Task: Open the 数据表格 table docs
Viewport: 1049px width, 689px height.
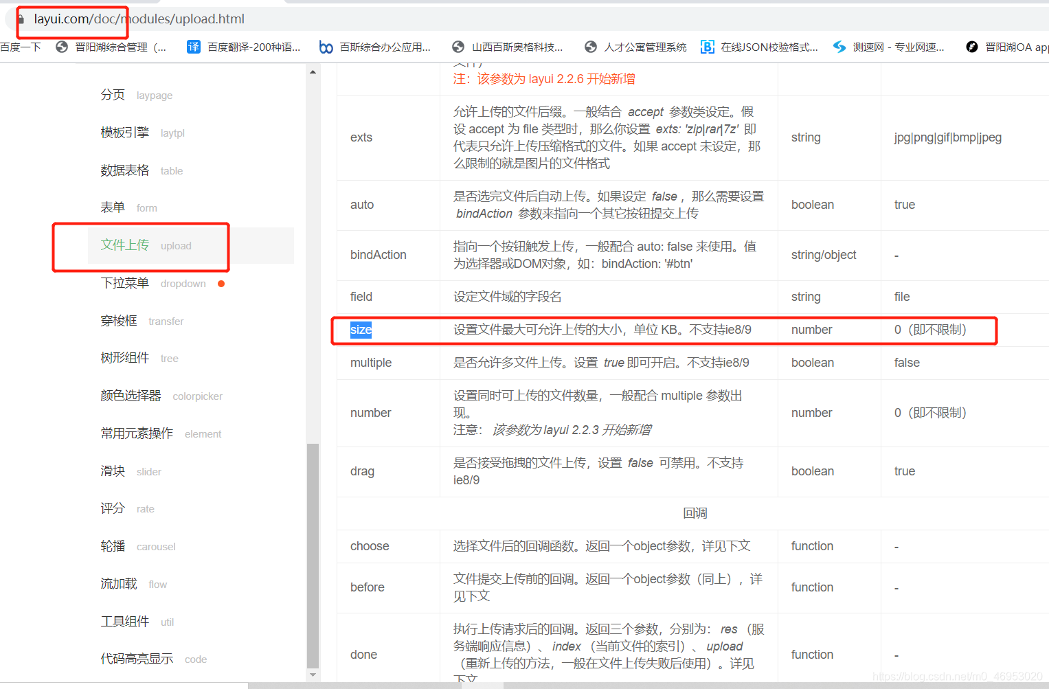Action: pyautogui.click(x=126, y=170)
